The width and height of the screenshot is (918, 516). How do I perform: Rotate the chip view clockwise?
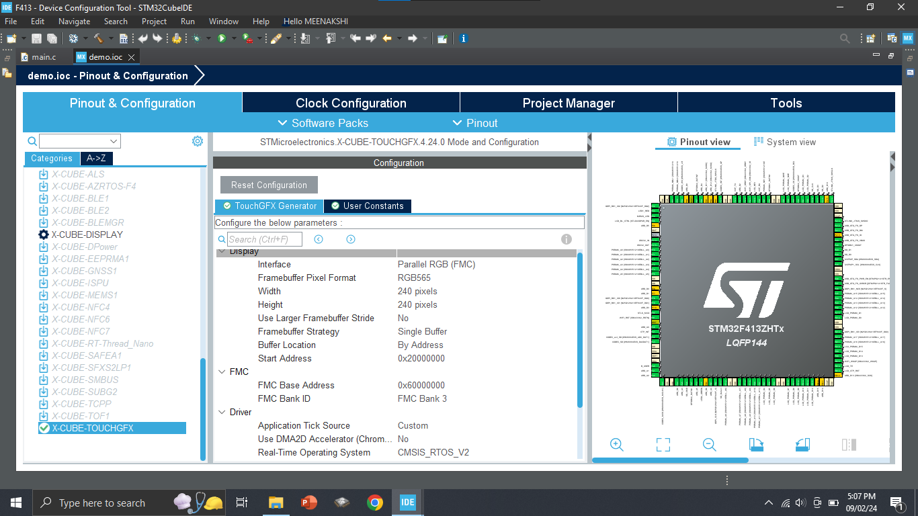pyautogui.click(x=755, y=444)
